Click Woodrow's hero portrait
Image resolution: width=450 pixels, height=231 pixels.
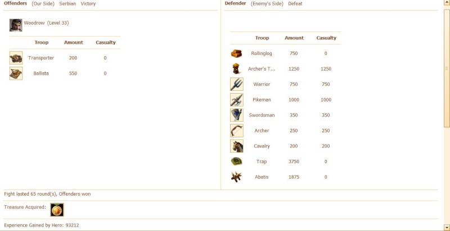click(x=16, y=25)
